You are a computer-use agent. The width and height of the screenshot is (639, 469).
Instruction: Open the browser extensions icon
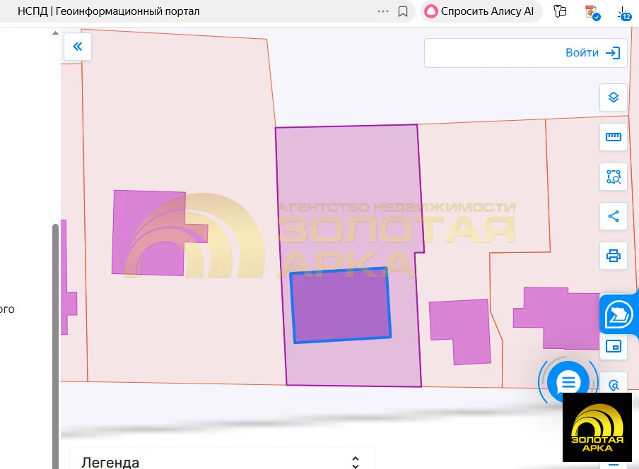561,11
